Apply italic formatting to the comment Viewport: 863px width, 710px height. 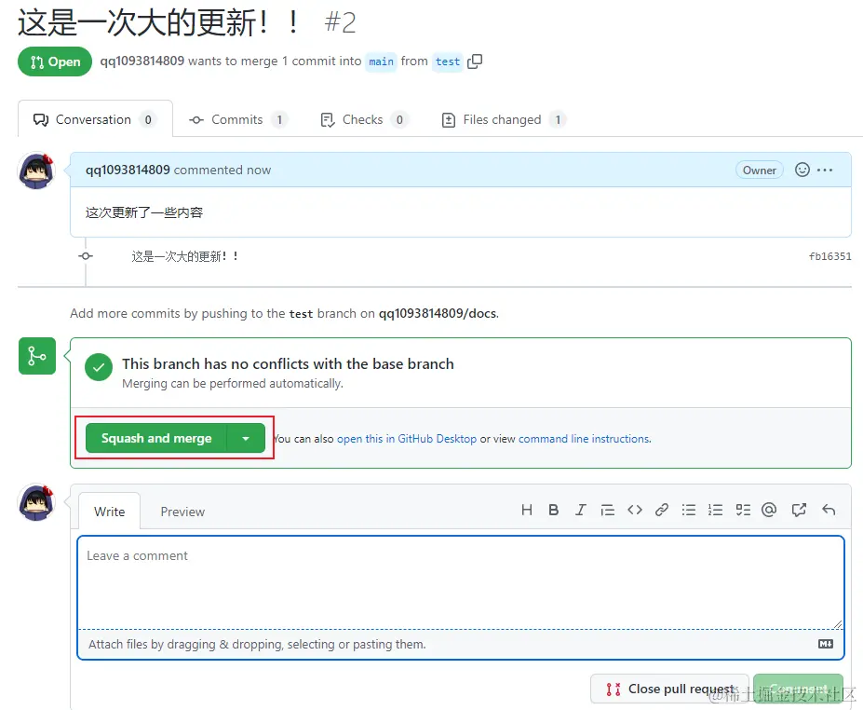pos(580,510)
